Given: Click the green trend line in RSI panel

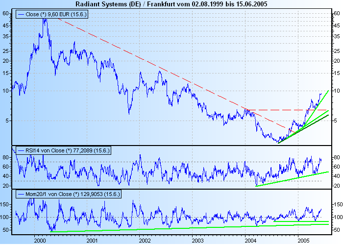Looking at the screenshot, I should tap(292, 179).
